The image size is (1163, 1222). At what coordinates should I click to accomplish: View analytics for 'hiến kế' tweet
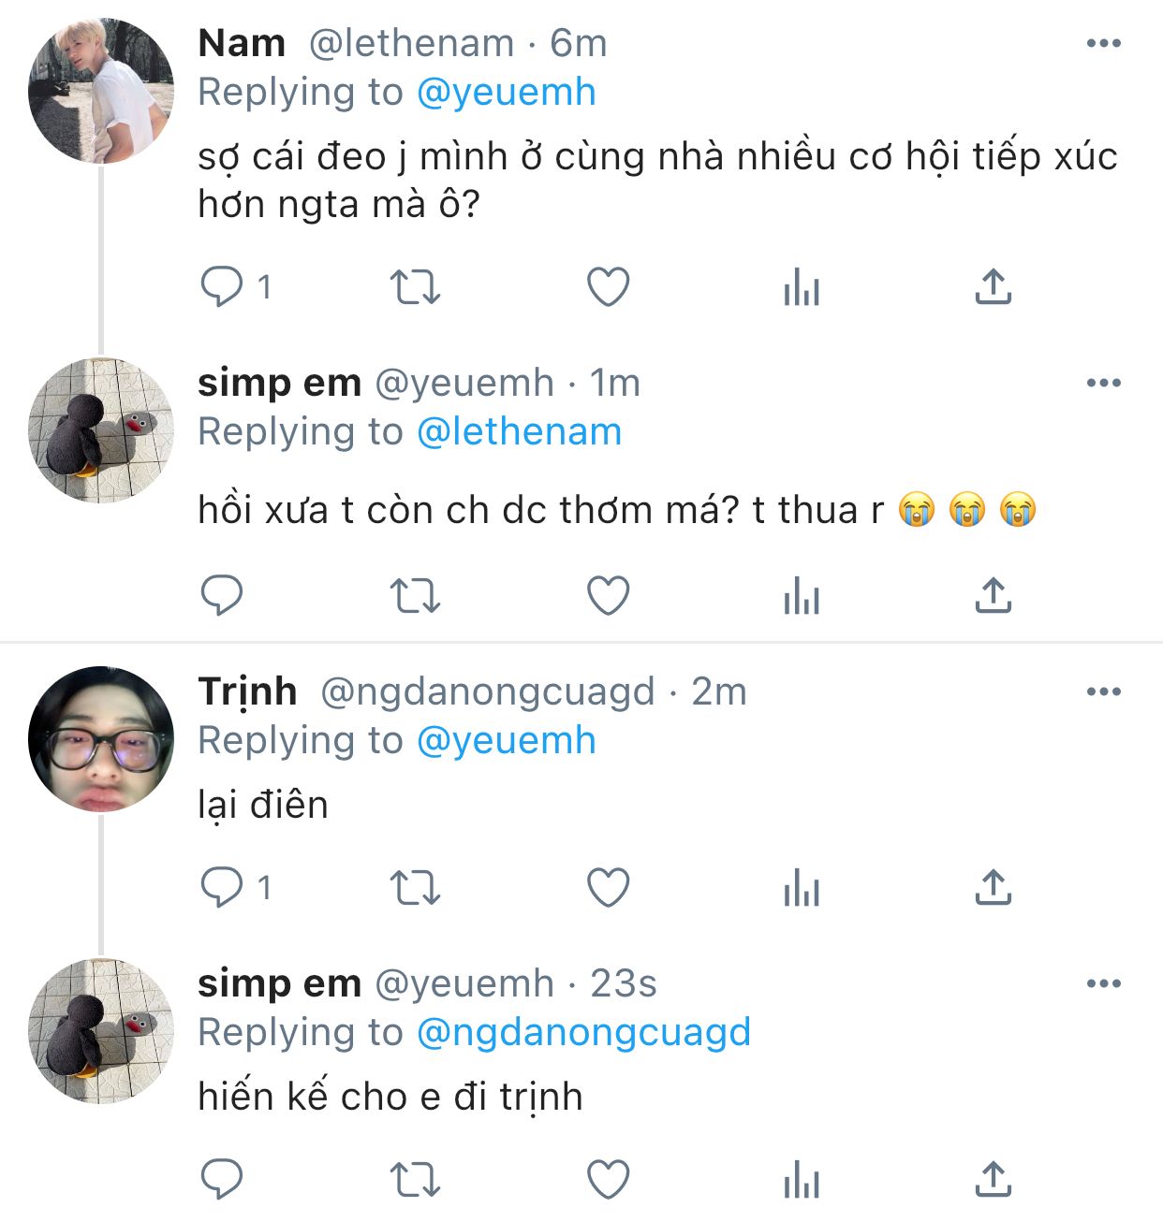(x=802, y=1179)
